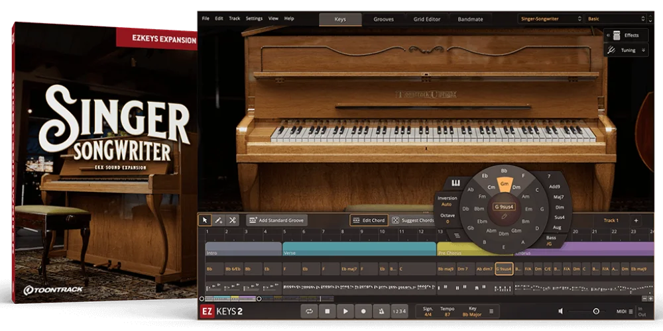Screen dimensions: 663x331
Task: Click the pencil edit icon in chord wheel center
Action: click(504, 216)
